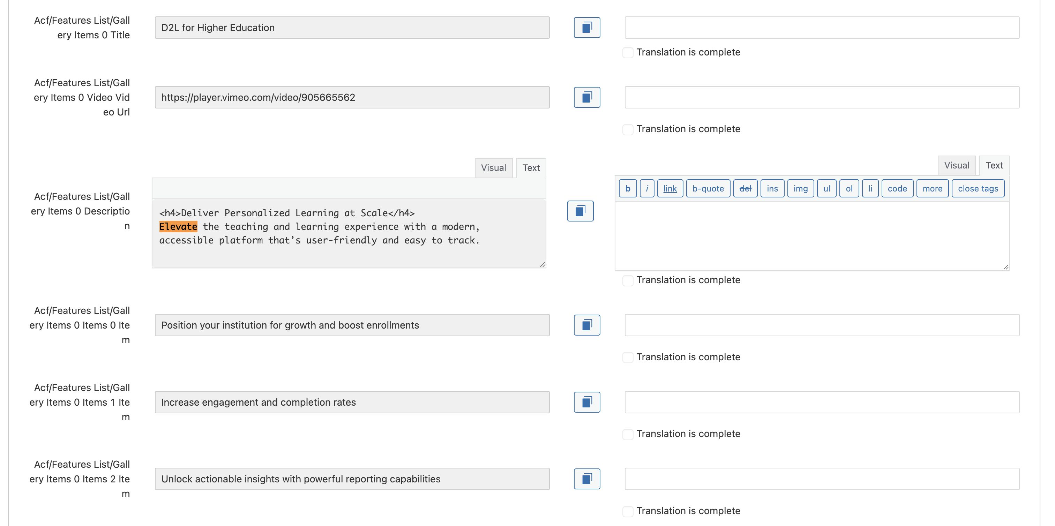Insert ordered list with ol button
Image resolution: width=1055 pixels, height=526 pixels.
coord(849,189)
